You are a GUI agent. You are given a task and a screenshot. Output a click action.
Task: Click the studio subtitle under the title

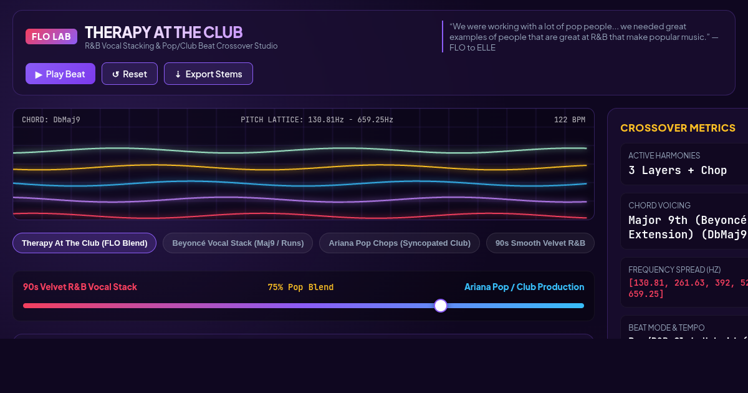coord(181,46)
